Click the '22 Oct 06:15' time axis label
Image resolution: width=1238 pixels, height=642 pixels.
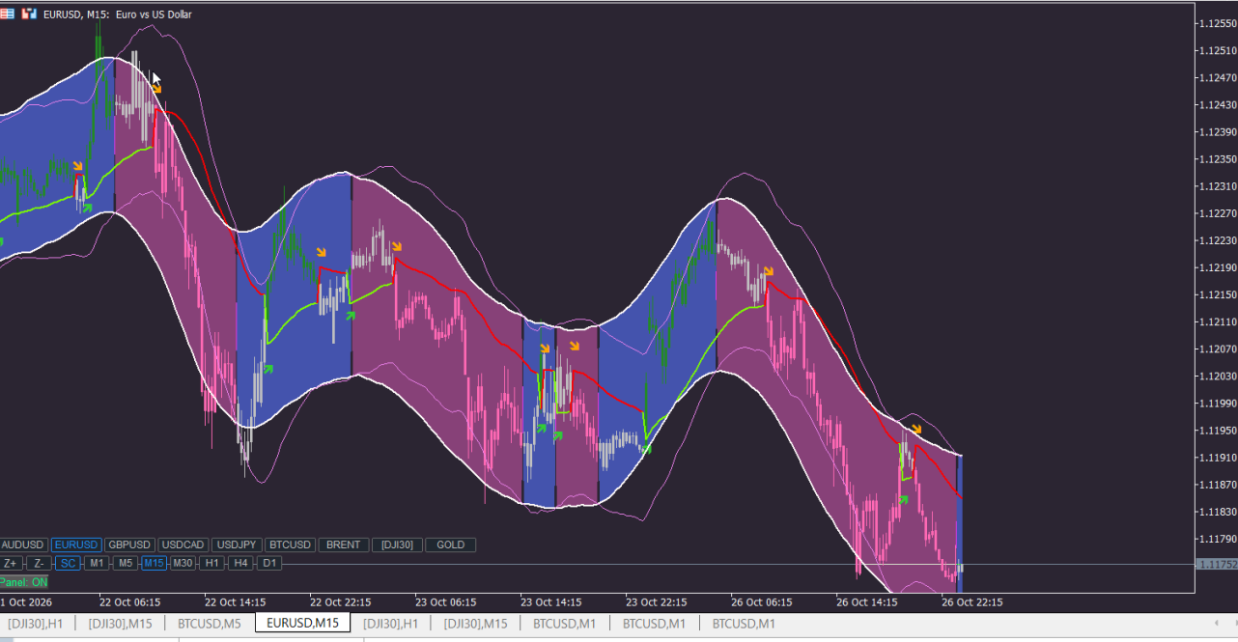[x=130, y=602]
